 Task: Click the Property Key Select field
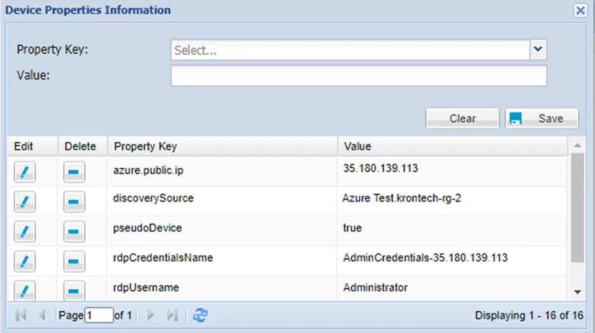[x=351, y=50]
